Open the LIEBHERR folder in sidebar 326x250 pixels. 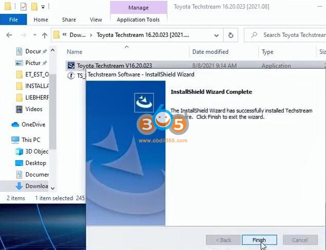point(37,97)
